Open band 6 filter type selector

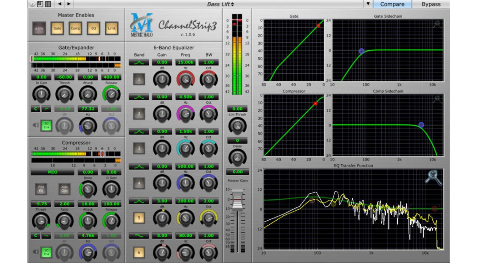[x=139, y=236]
